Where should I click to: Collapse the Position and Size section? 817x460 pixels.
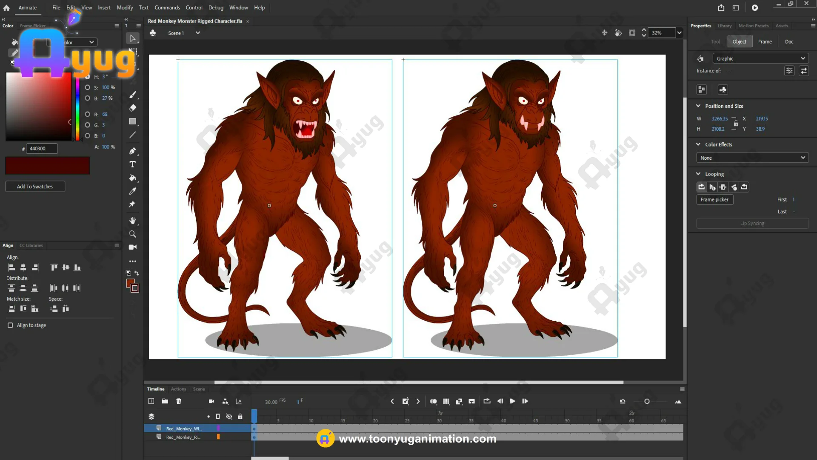pyautogui.click(x=698, y=106)
